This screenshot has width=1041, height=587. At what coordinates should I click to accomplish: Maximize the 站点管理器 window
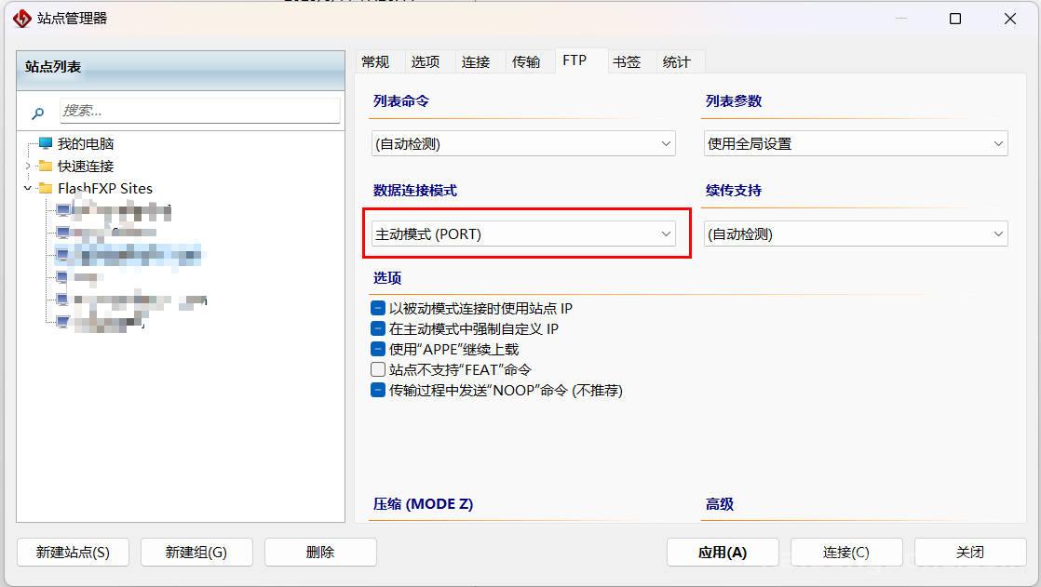955,19
